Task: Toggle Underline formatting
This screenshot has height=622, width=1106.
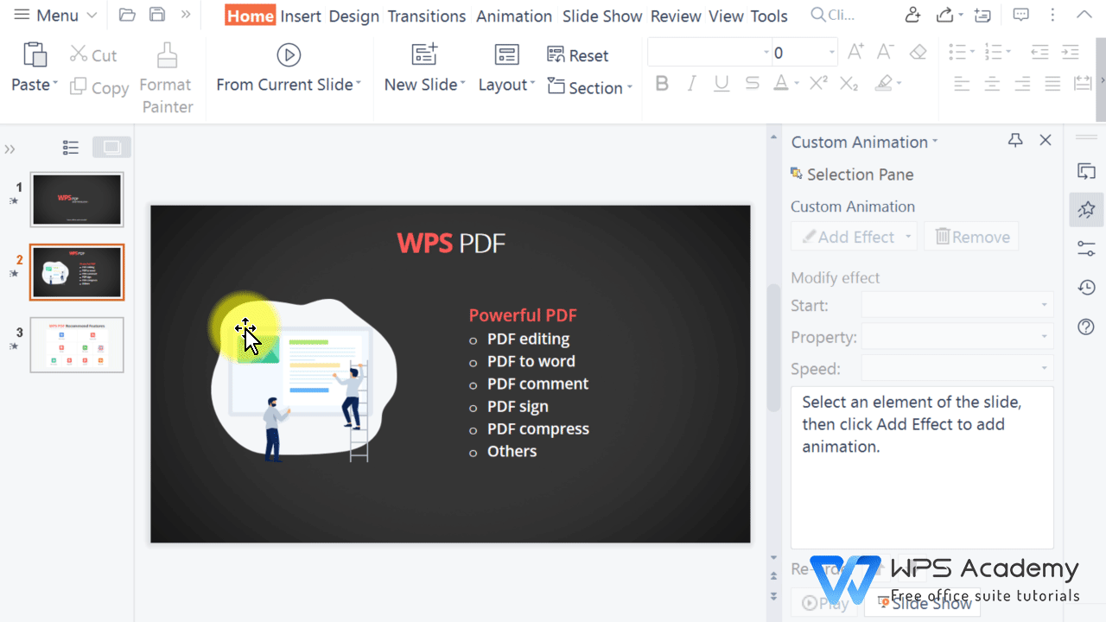Action: 721,84
